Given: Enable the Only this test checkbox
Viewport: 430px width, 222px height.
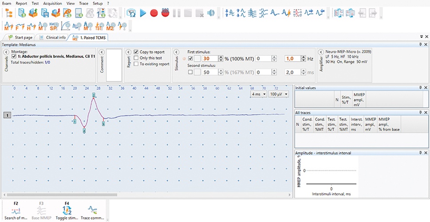Looking at the screenshot, I should pos(137,58).
